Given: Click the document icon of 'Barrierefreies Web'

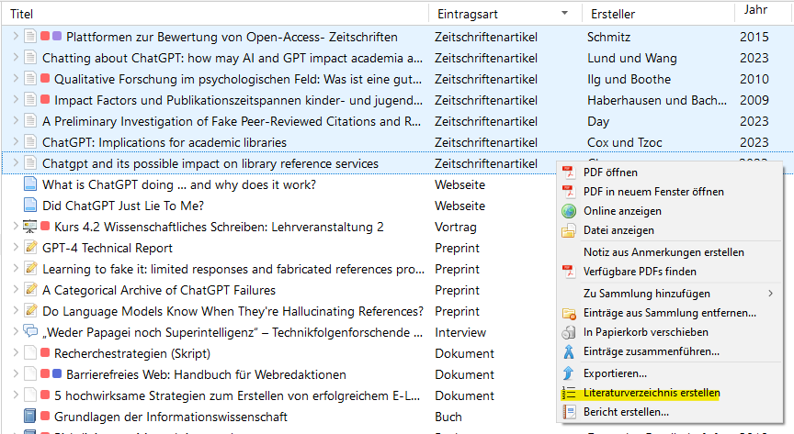Looking at the screenshot, I should click(x=30, y=374).
